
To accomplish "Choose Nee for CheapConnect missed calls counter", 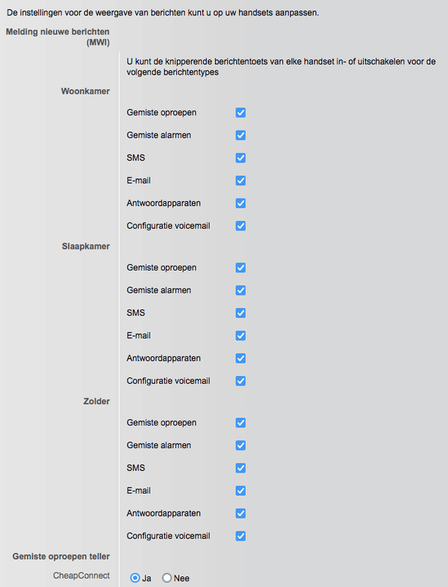I will point(167,578).
